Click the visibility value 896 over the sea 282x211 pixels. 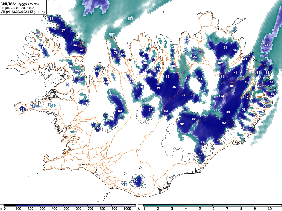tap(131, 19)
